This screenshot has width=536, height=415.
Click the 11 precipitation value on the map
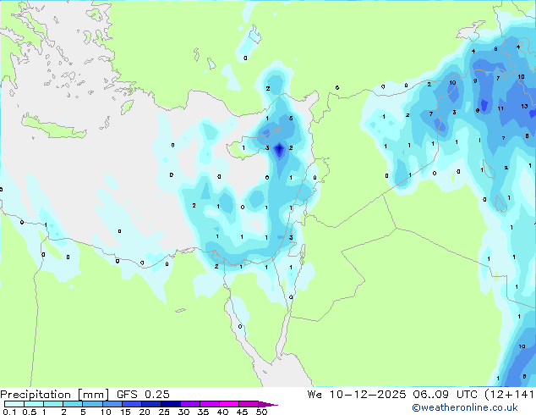point(500,108)
